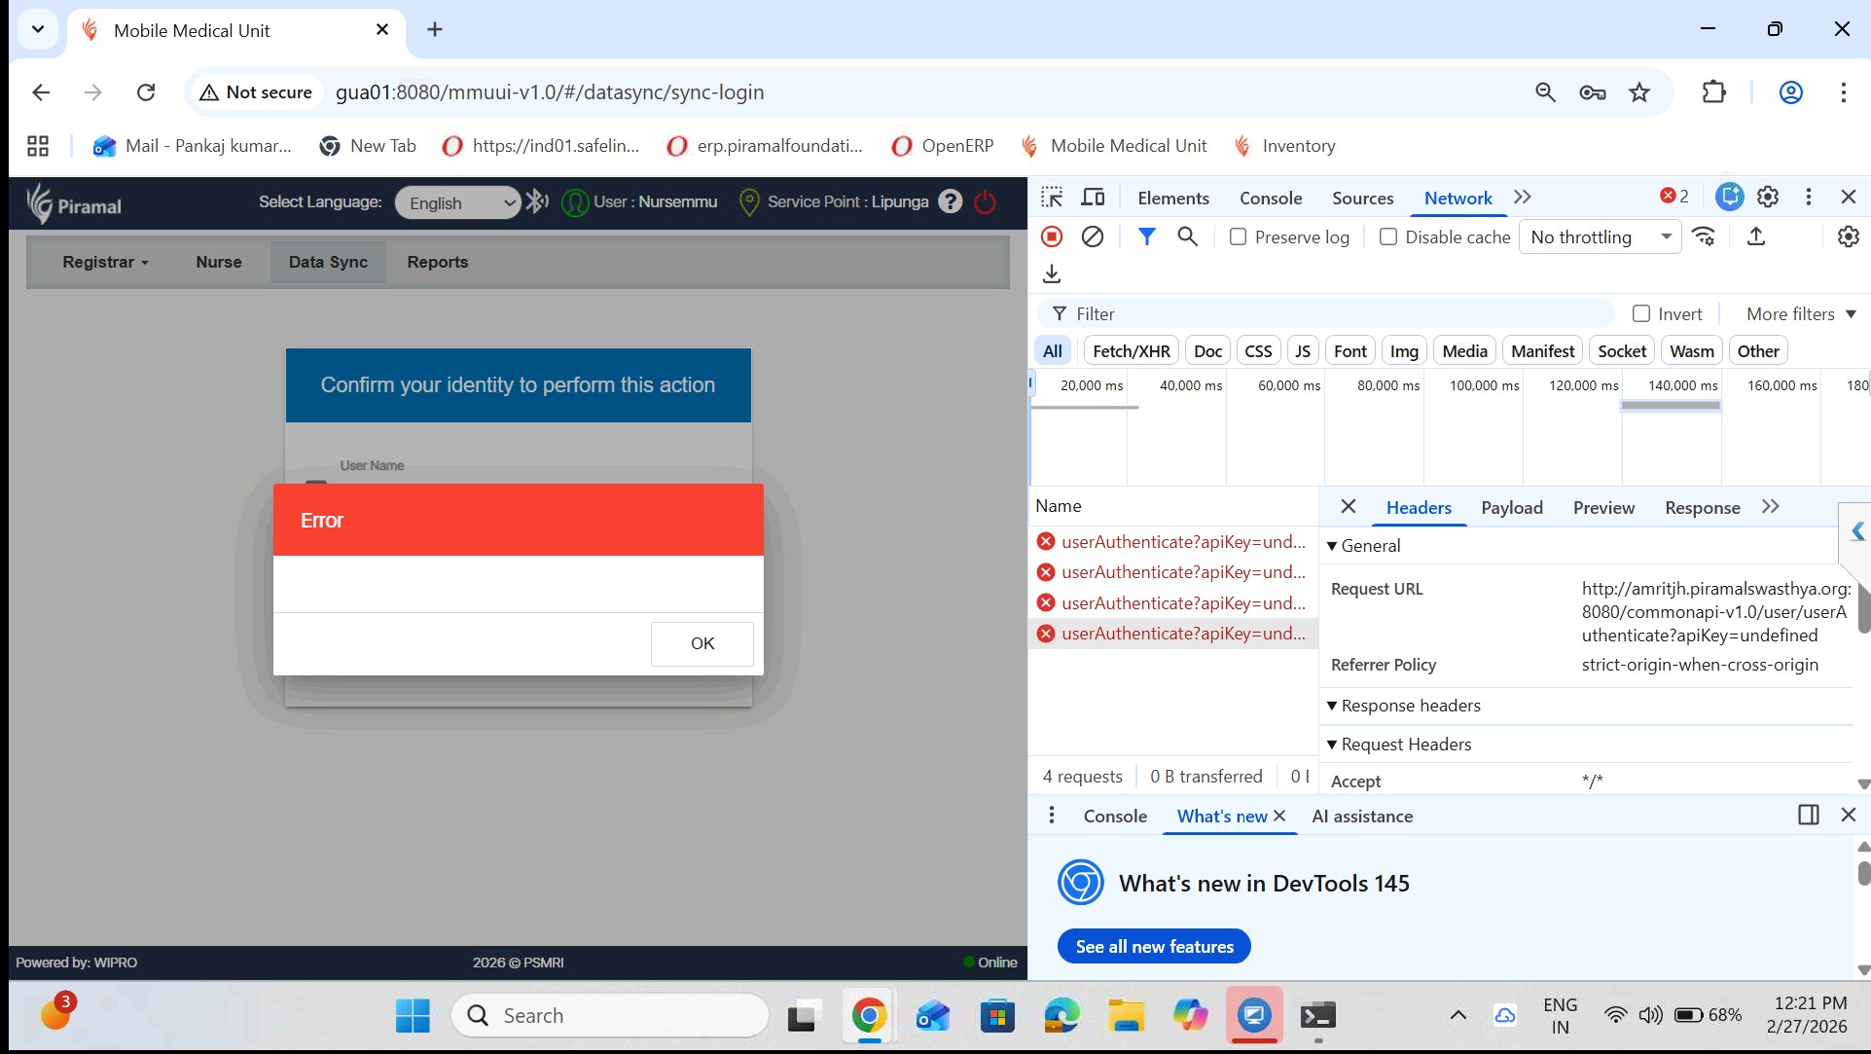Open network search magnifier
Viewport: 1871px width, 1054px height.
tap(1187, 236)
